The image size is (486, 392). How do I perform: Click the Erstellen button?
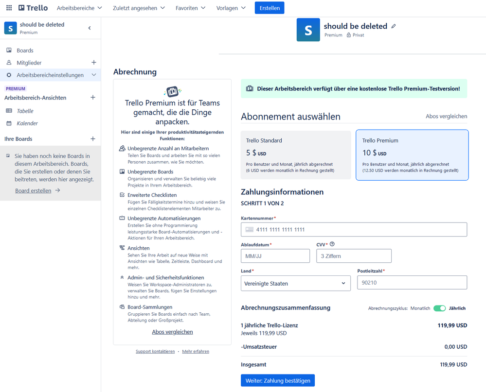tap(270, 8)
